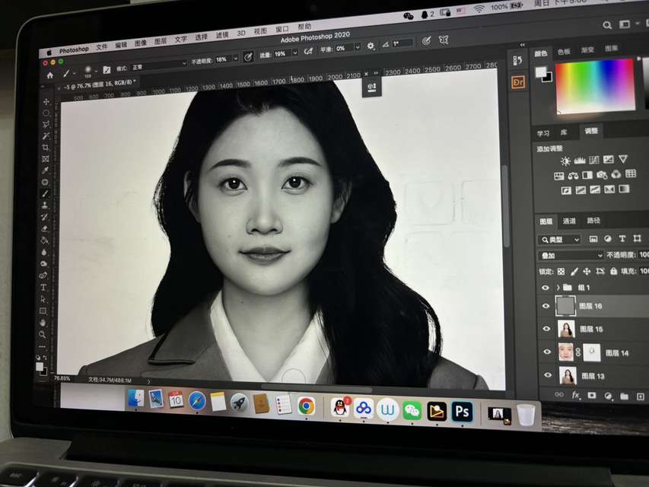Viewport: 649px width, 487px height.
Task: Select the Eraser tool
Action: point(44,228)
